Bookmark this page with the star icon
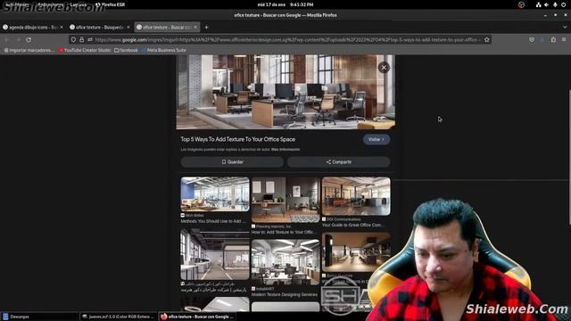This screenshot has height=321, width=571. tap(487, 39)
